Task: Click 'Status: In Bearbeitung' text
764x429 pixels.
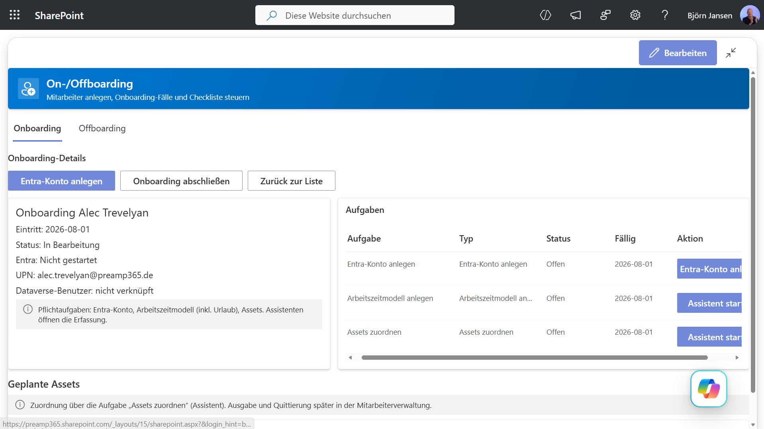Action: tap(58, 245)
